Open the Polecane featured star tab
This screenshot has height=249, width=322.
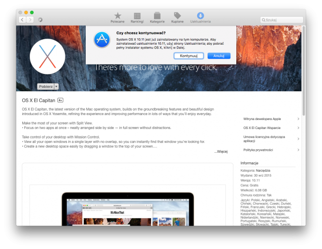point(117,18)
